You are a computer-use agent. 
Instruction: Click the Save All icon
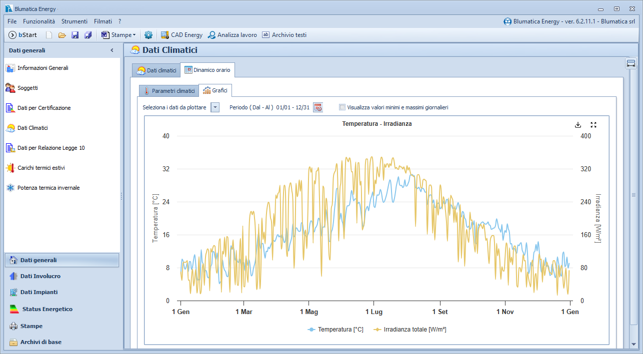pos(88,35)
